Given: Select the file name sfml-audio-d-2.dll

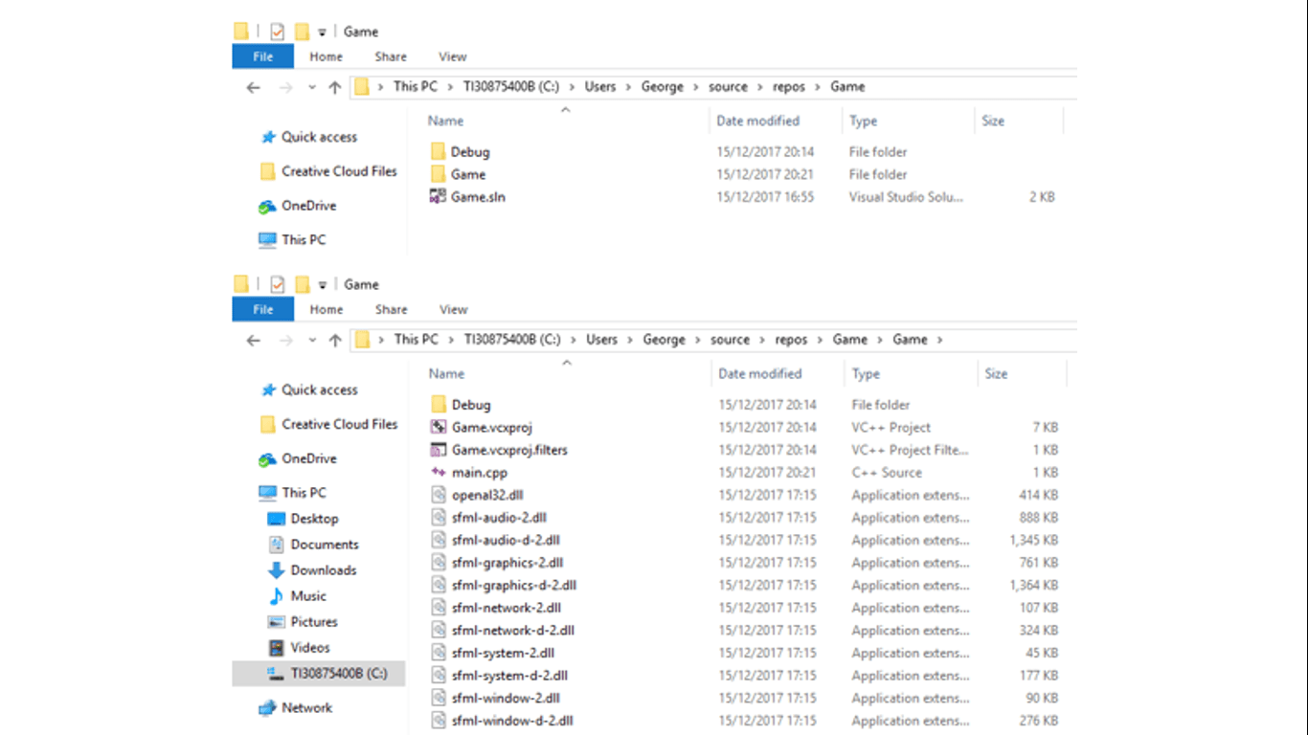Looking at the screenshot, I should point(506,541).
